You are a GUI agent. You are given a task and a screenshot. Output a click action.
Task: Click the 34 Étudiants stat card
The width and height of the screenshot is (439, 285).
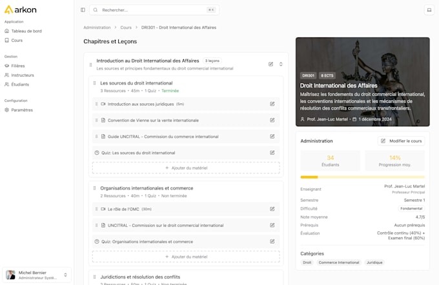coord(331,161)
